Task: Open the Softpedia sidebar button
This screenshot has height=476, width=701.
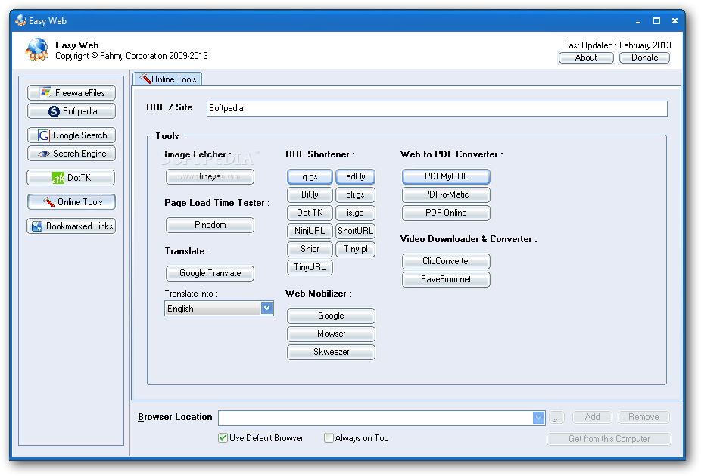Action: tap(71, 111)
